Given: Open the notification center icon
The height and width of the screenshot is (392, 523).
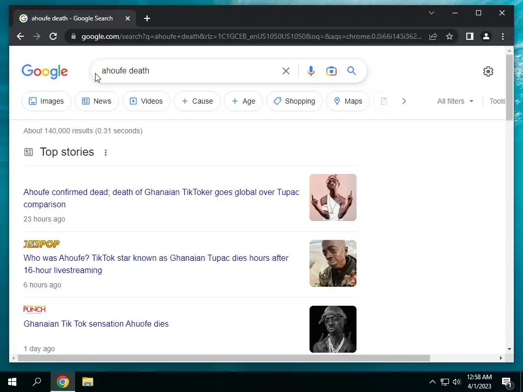Looking at the screenshot, I should pos(507,382).
